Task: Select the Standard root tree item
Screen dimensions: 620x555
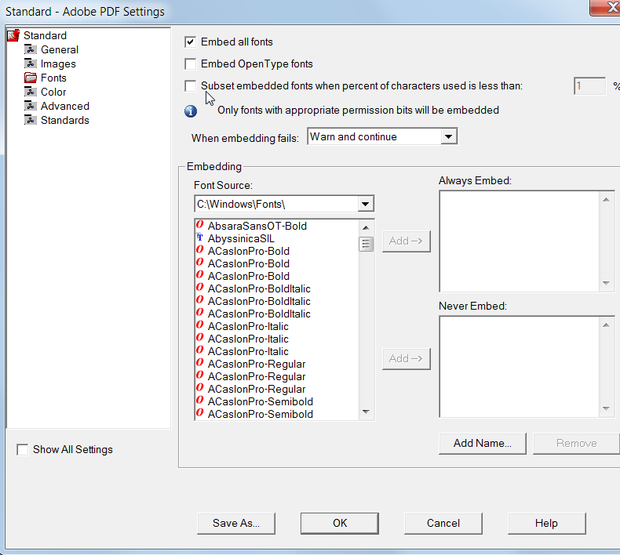Action: [x=45, y=35]
